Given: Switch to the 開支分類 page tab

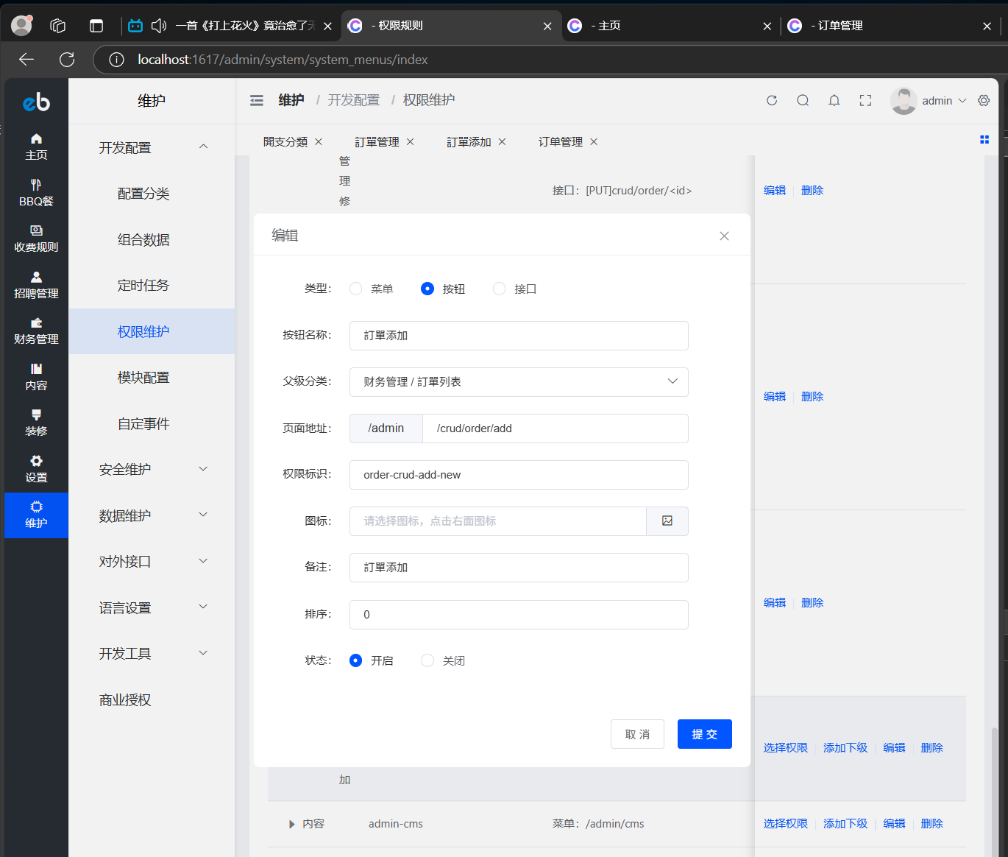Looking at the screenshot, I should [x=285, y=141].
